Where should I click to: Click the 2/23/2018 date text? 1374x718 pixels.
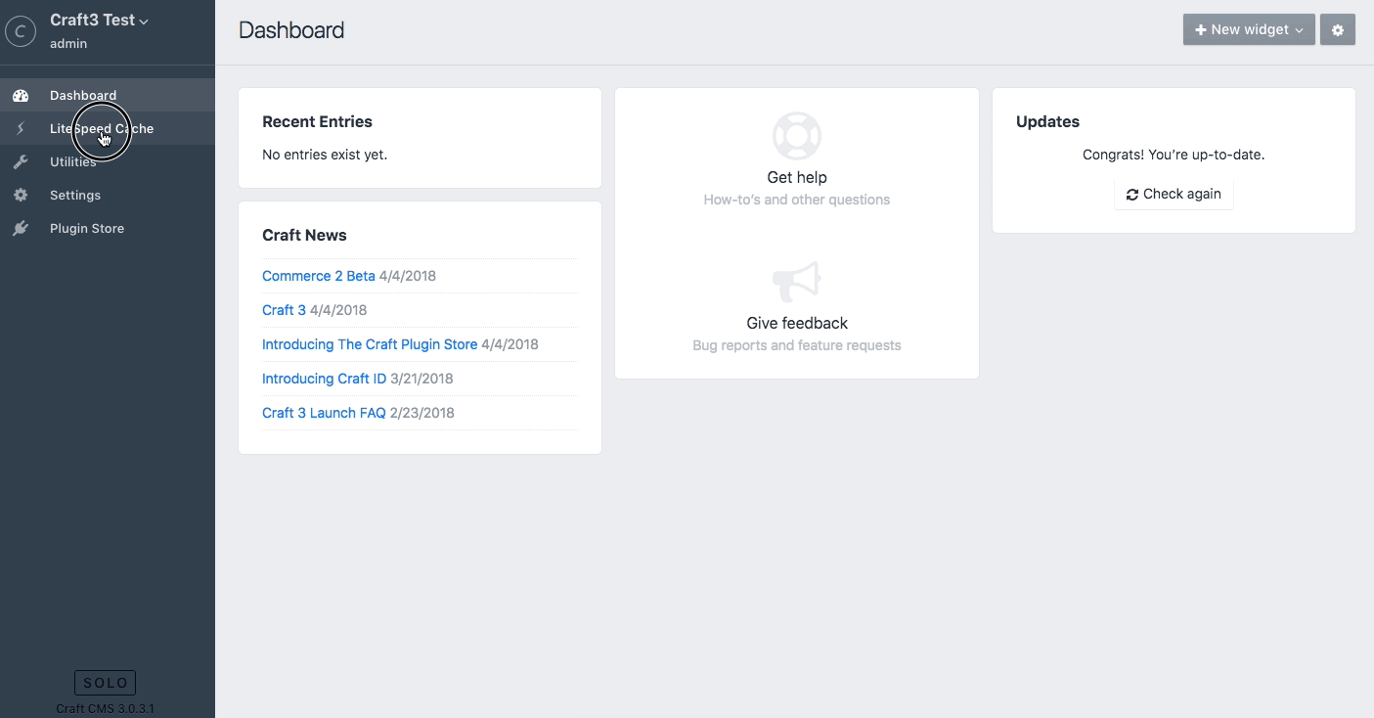(x=422, y=413)
